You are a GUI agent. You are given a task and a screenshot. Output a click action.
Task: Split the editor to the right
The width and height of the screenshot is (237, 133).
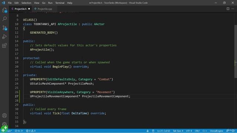click(x=228, y=9)
